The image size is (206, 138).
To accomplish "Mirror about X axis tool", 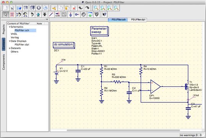I will point(19,14).
